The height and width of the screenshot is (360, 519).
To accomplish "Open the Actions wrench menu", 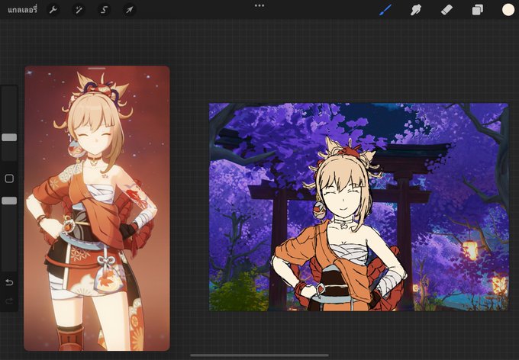I will point(53,10).
